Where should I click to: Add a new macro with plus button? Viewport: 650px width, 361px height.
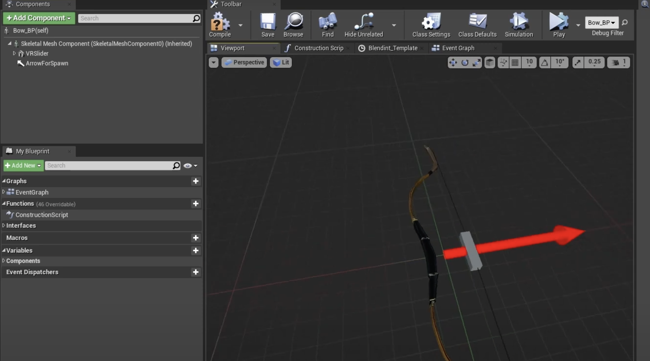[196, 238]
